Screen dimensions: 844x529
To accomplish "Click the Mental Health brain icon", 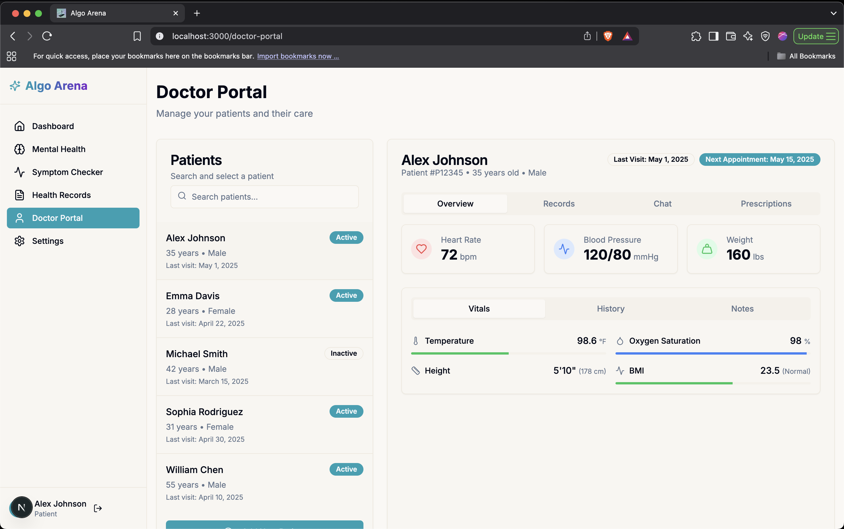I will (x=20, y=149).
